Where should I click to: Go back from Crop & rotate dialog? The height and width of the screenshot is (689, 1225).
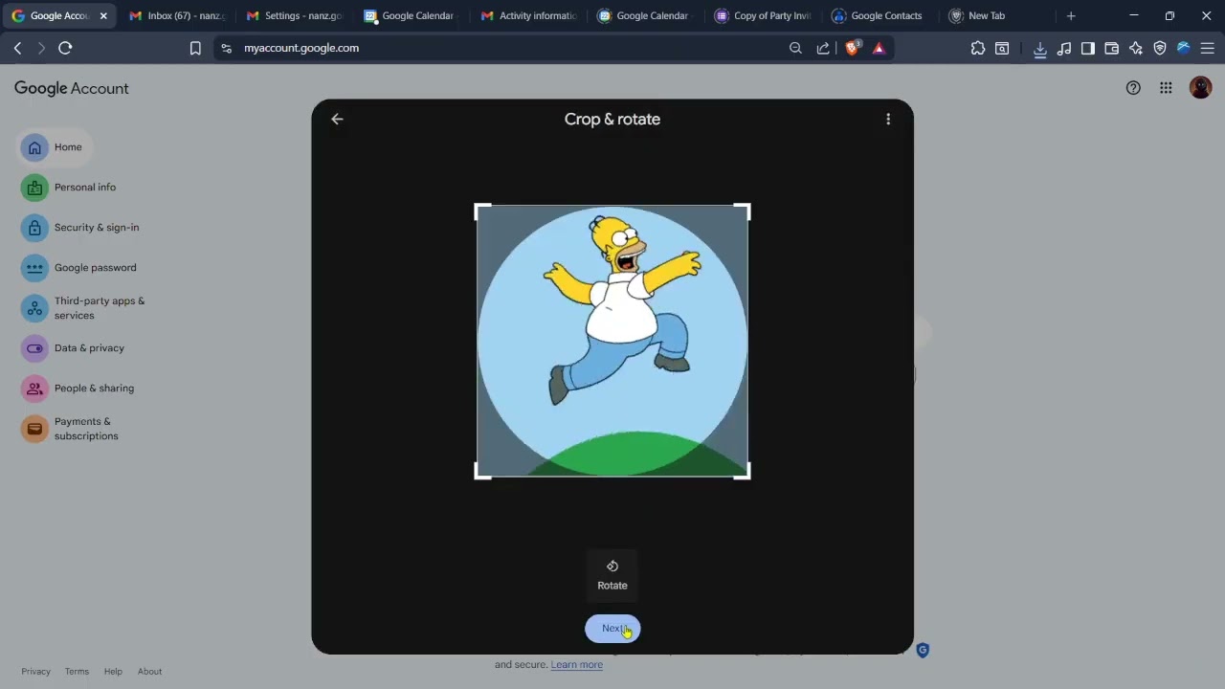[x=337, y=120]
